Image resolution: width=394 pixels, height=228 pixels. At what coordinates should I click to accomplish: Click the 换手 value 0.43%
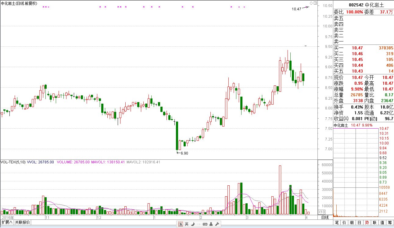coord(356,107)
